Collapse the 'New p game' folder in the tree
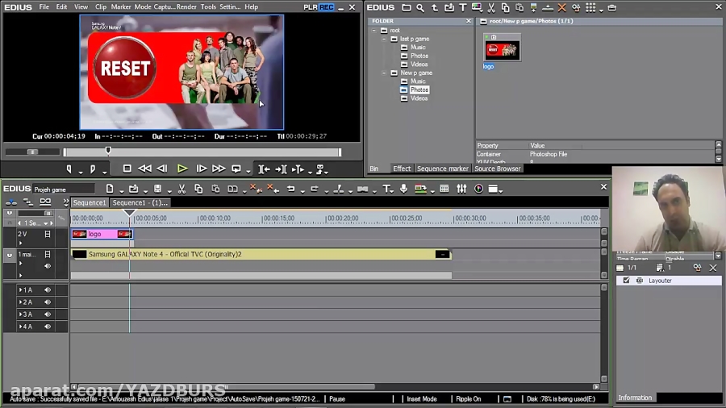This screenshot has height=408, width=726. pos(383,73)
